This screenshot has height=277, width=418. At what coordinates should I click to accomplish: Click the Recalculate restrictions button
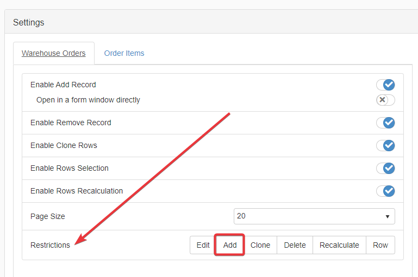(x=339, y=245)
